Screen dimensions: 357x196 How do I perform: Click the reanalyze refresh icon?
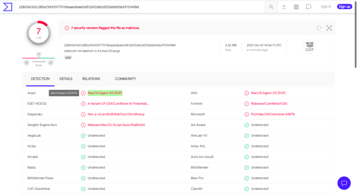point(319,28)
